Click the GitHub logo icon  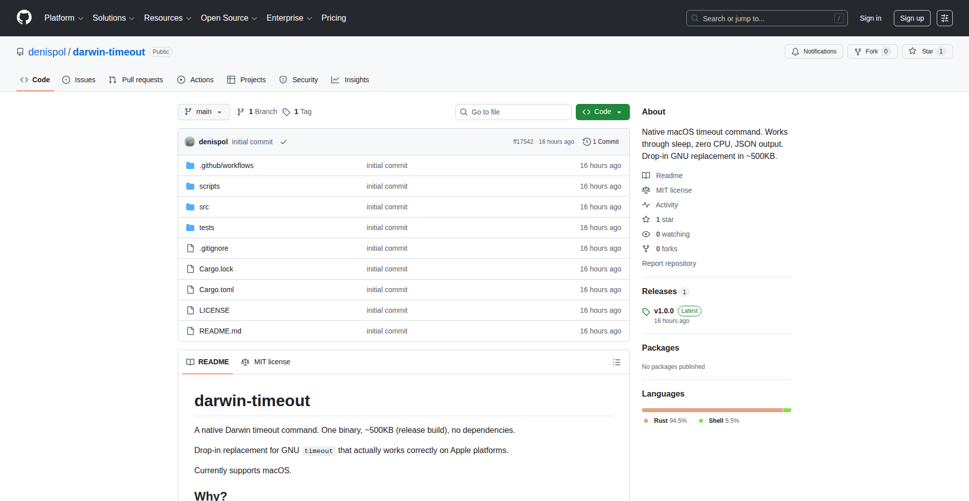click(x=24, y=18)
